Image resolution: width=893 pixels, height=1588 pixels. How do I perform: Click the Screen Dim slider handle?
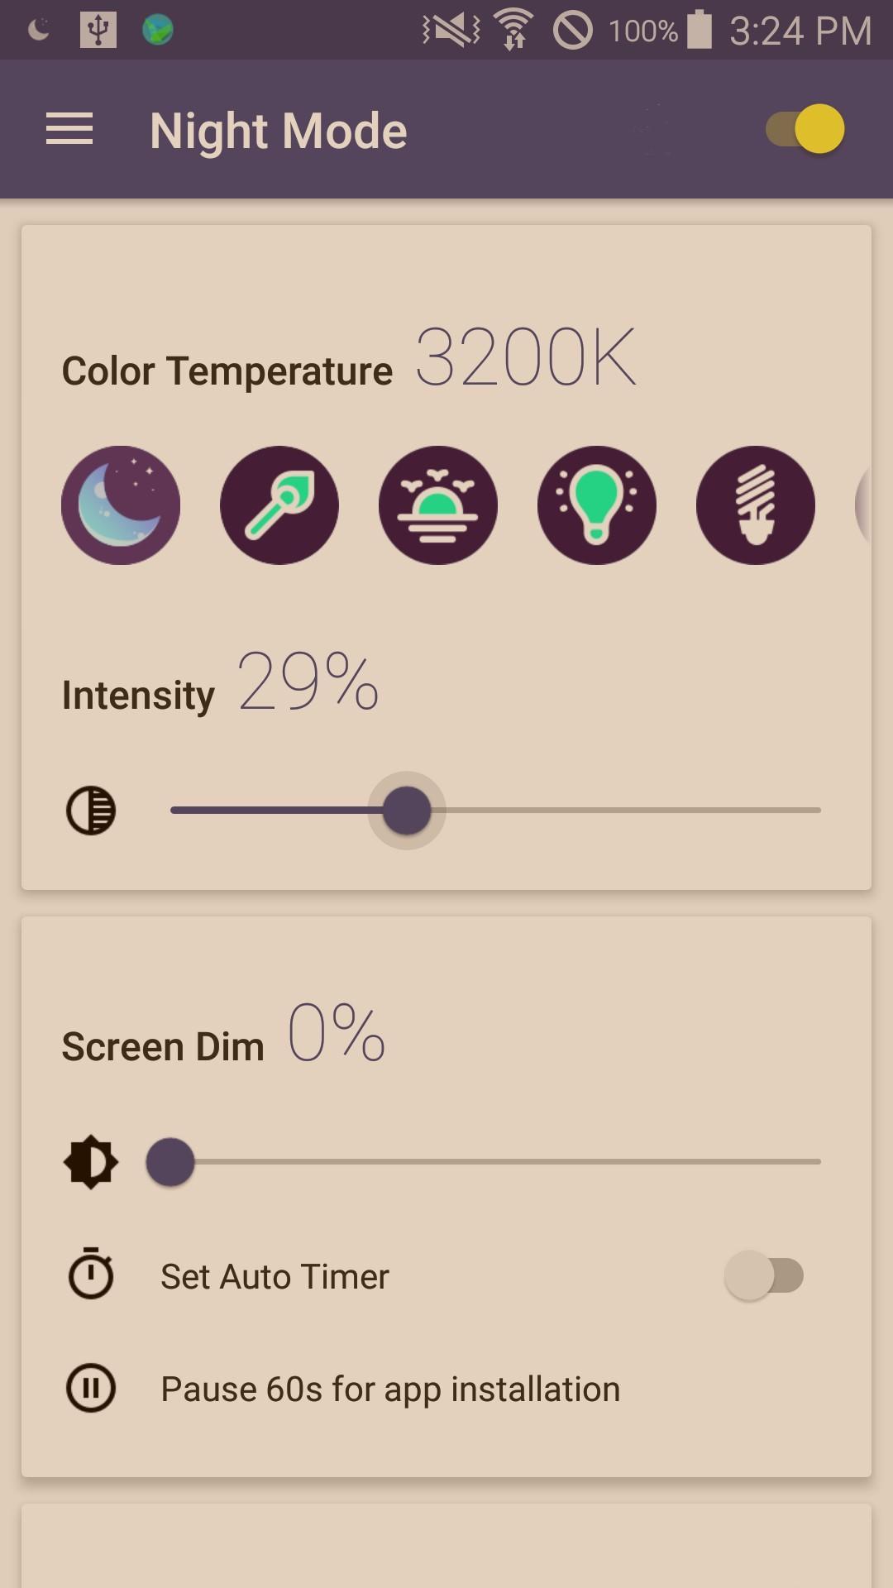(170, 1162)
